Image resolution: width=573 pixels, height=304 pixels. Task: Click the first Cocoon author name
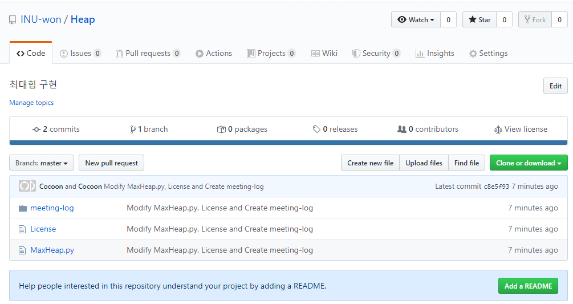pos(51,187)
